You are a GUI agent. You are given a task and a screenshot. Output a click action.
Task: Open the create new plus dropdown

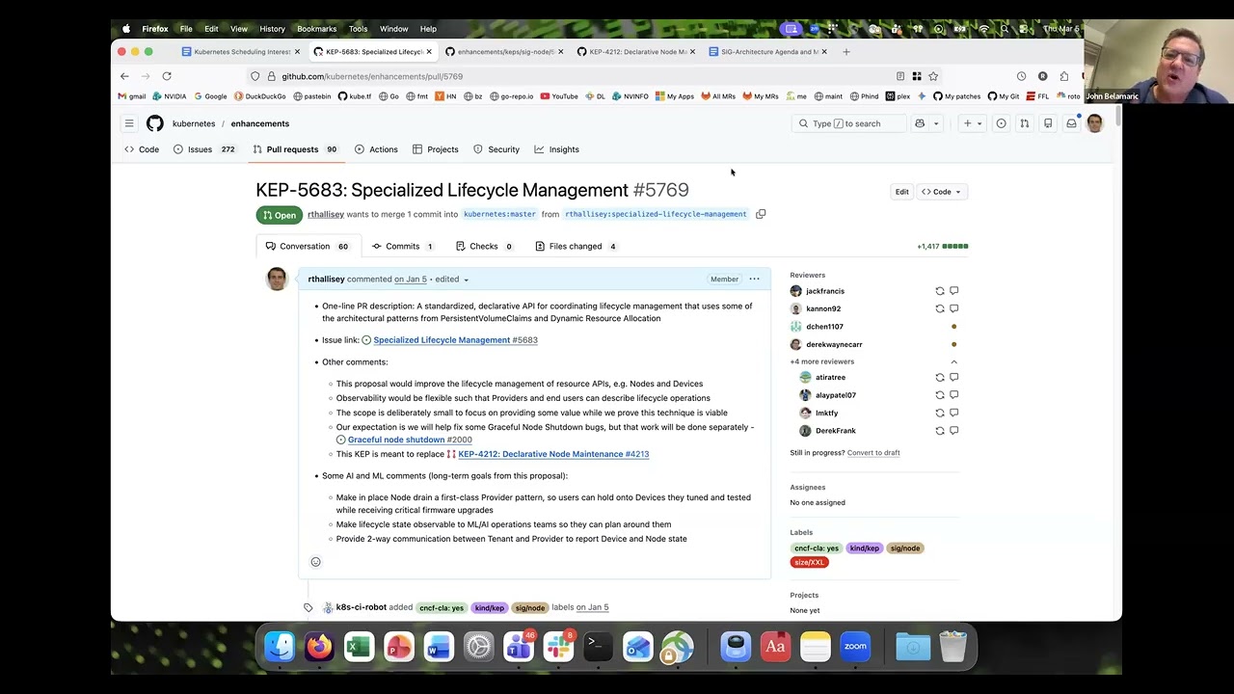(972, 123)
